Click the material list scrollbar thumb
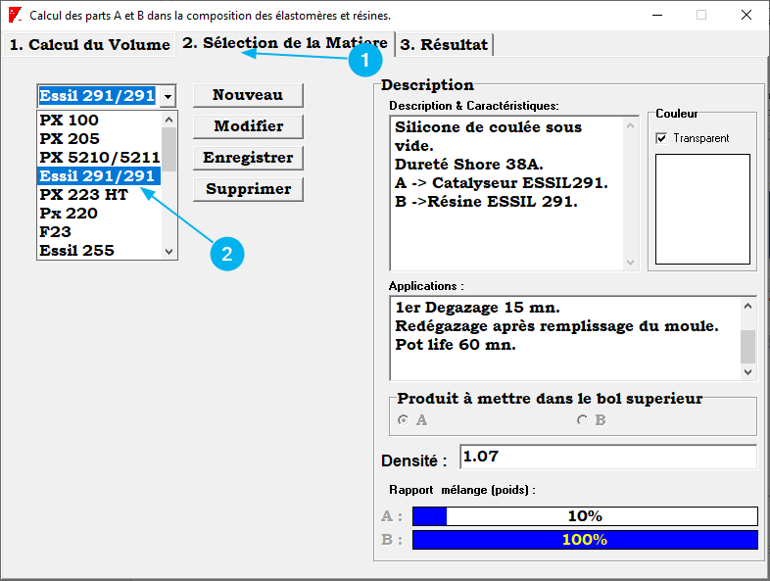 point(168,149)
